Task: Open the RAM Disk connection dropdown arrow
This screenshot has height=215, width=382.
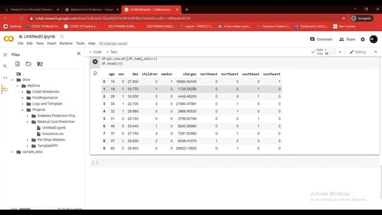Action: click(x=340, y=52)
